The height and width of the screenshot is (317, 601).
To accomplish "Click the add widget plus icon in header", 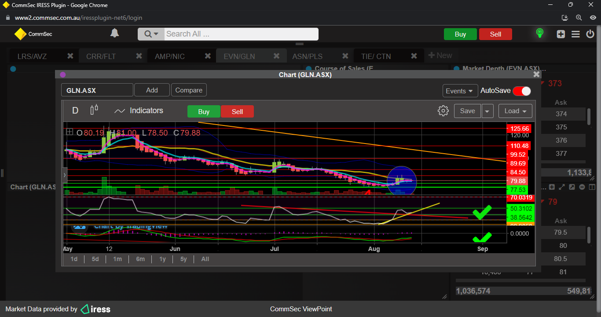I will tap(561, 34).
